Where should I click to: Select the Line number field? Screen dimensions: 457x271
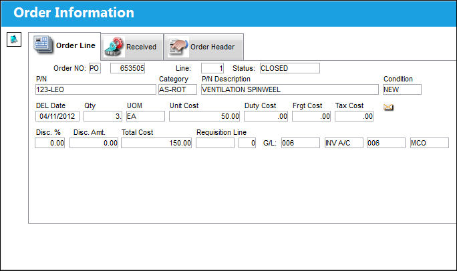point(212,68)
